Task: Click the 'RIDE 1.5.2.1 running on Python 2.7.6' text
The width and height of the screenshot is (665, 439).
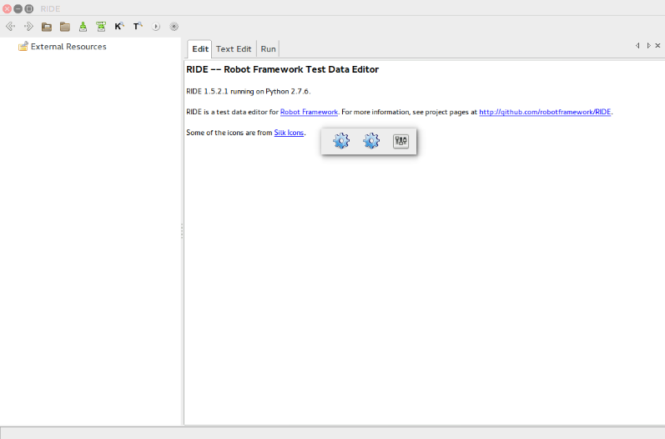Action: pyautogui.click(x=249, y=92)
